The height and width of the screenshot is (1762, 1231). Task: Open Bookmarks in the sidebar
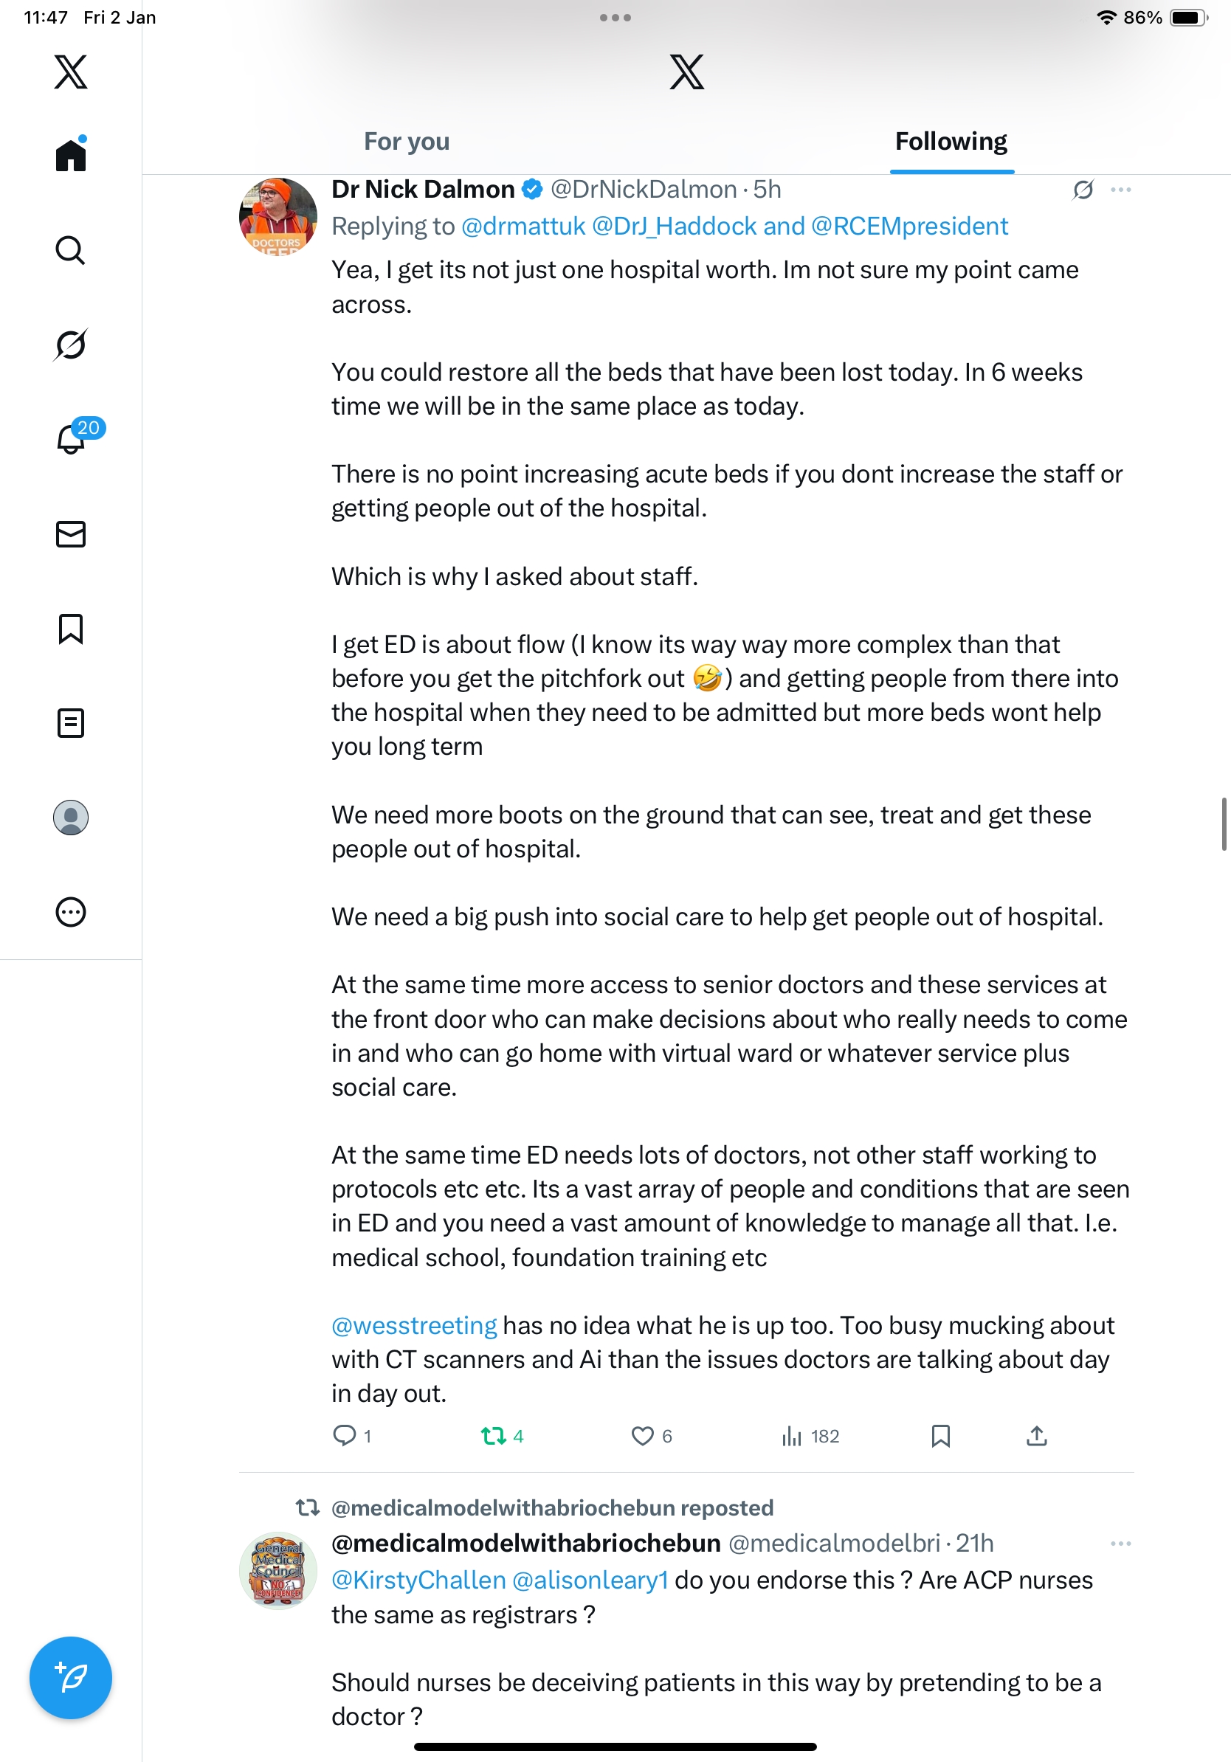[x=71, y=629]
